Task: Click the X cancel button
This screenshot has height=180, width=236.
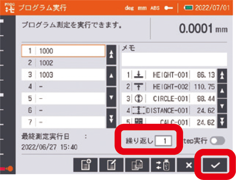Action: tap(189, 165)
